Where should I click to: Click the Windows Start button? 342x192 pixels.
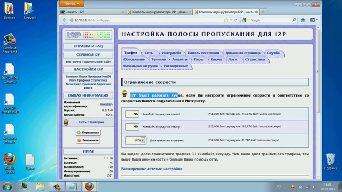(7, 187)
